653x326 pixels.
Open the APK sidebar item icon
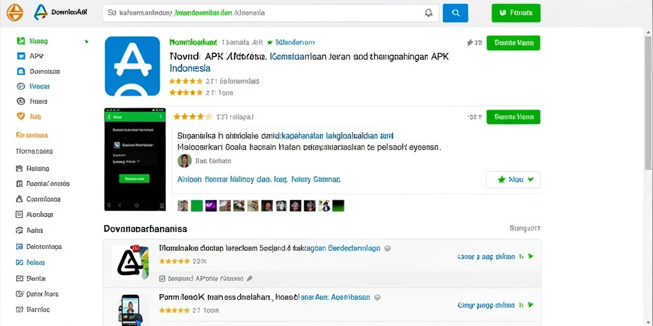[x=21, y=56]
